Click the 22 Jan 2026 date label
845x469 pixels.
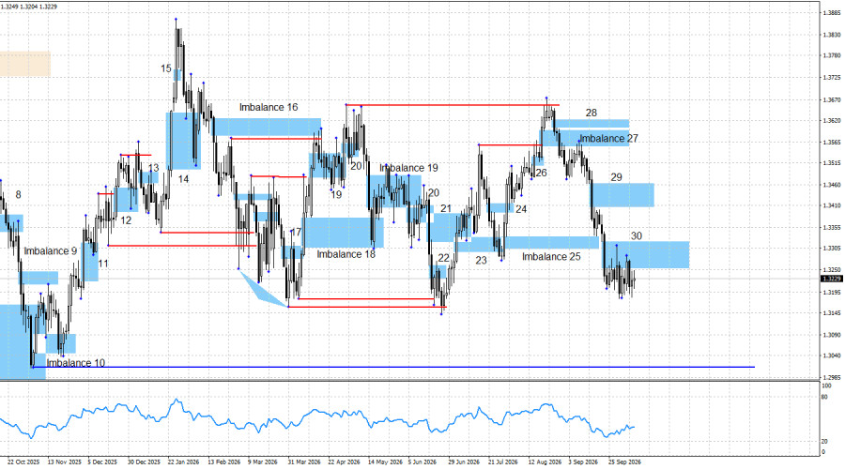(183, 462)
